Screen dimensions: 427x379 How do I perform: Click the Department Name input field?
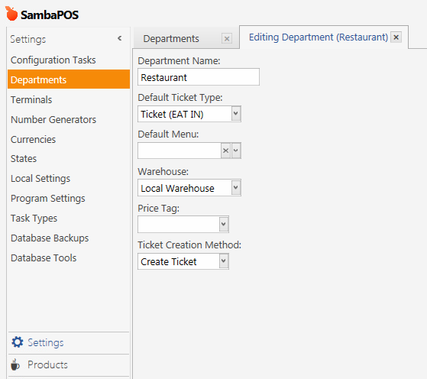click(199, 77)
